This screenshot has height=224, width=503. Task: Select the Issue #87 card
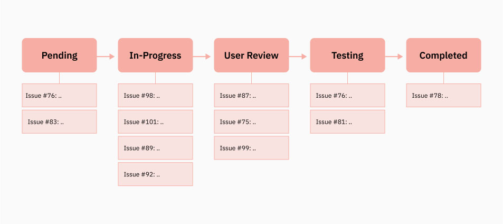(251, 95)
